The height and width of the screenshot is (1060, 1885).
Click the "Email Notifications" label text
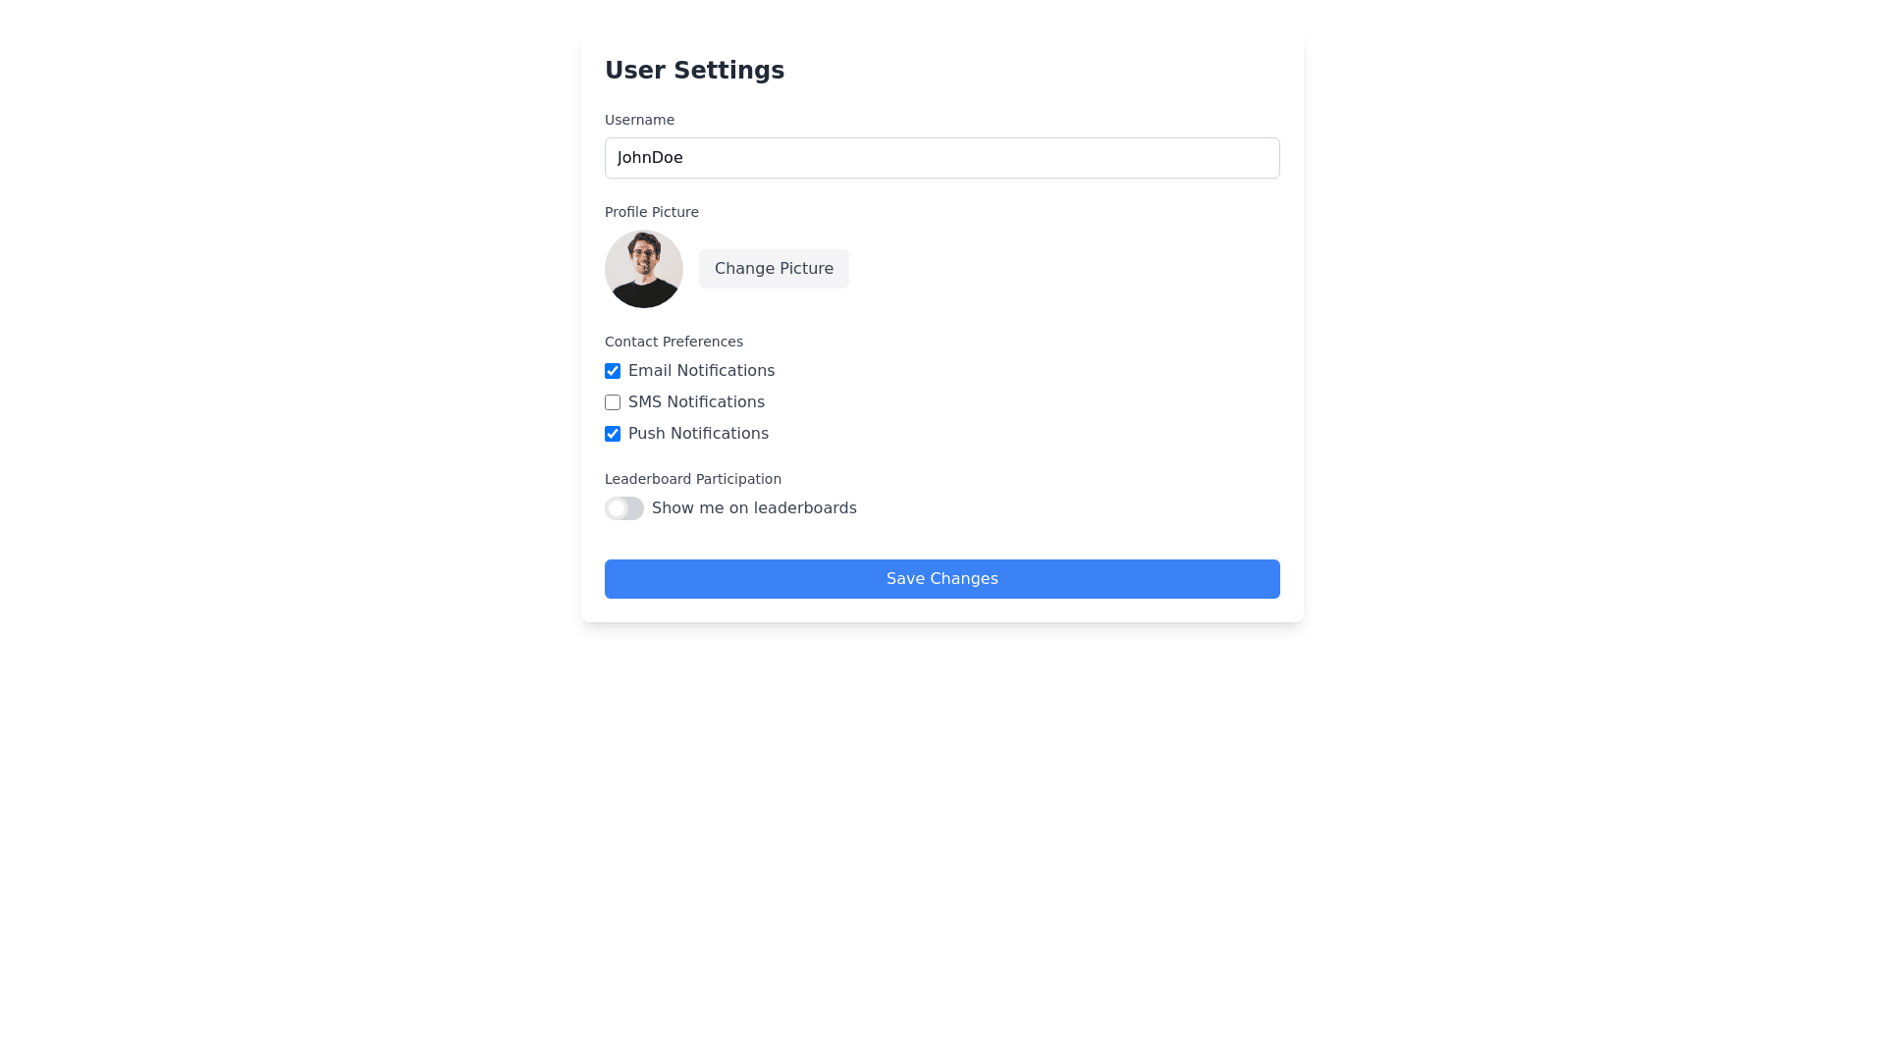point(701,371)
